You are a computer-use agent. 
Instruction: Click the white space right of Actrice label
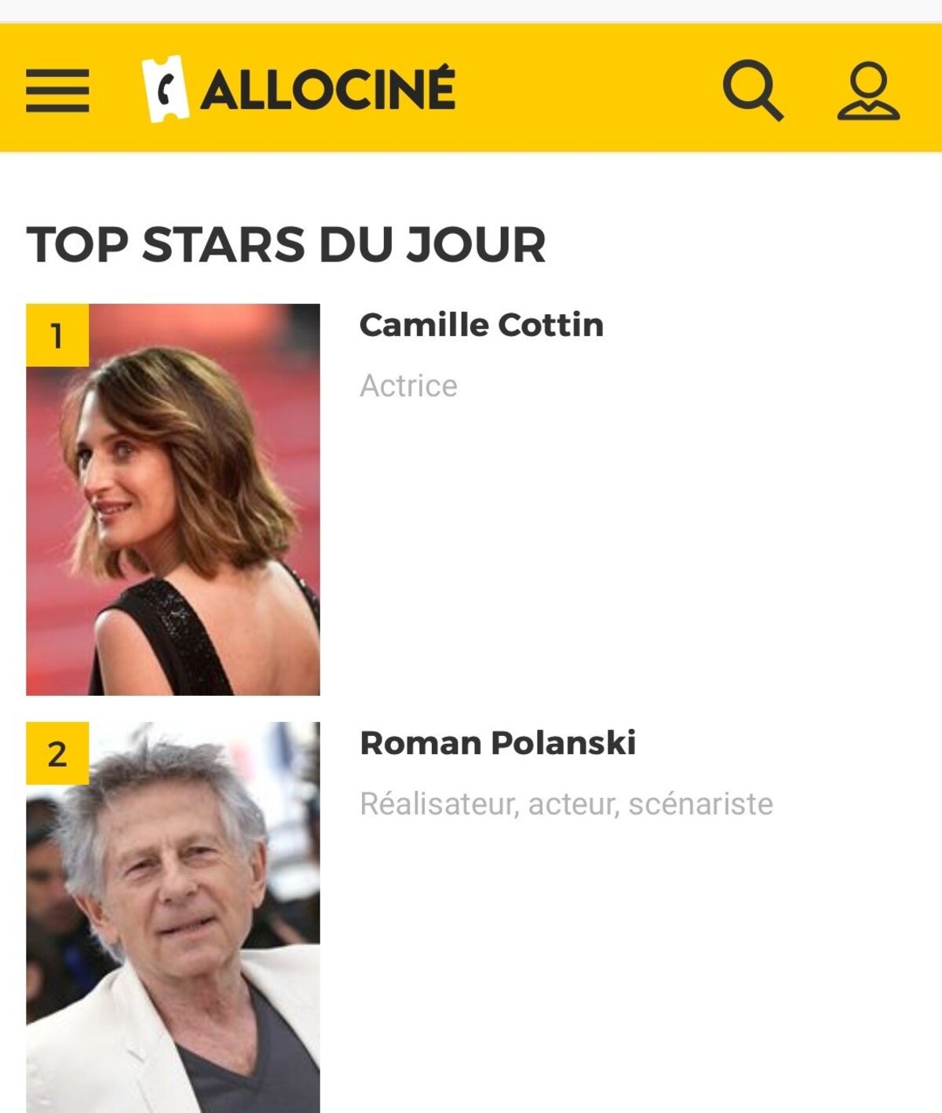click(x=667, y=386)
